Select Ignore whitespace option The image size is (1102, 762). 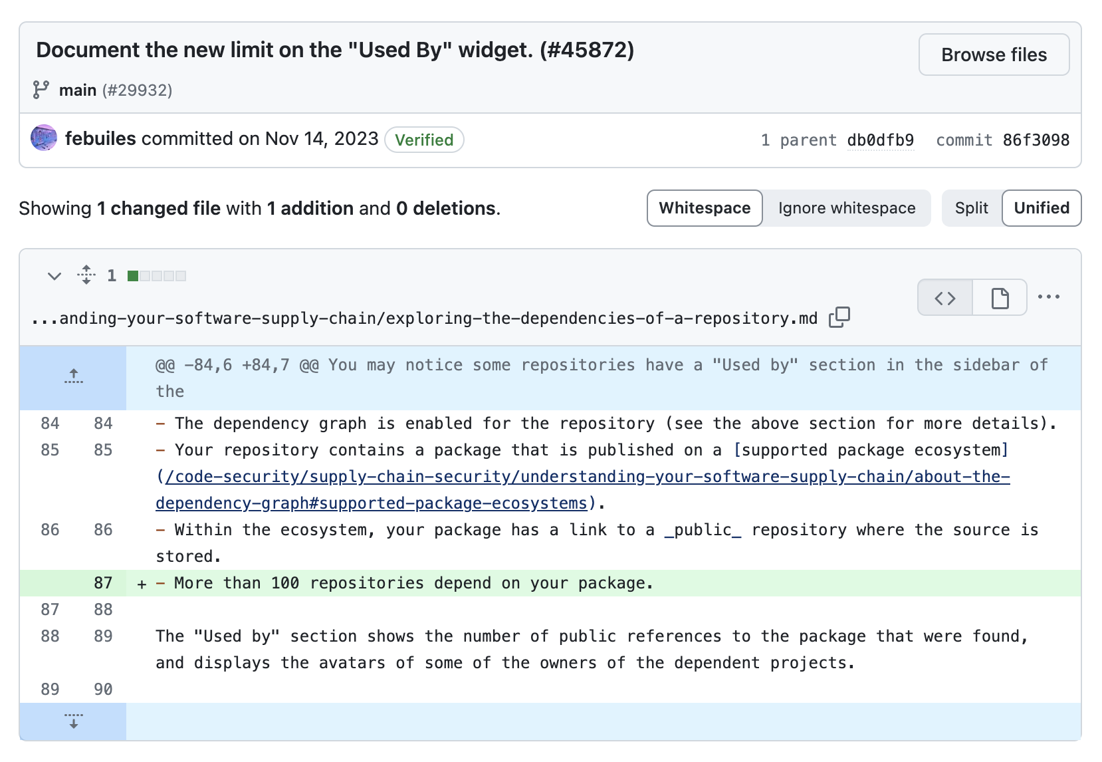coord(846,208)
